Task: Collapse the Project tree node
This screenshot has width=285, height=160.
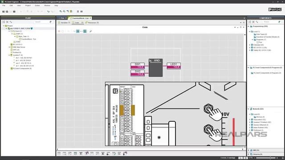Action: [x=4, y=26]
